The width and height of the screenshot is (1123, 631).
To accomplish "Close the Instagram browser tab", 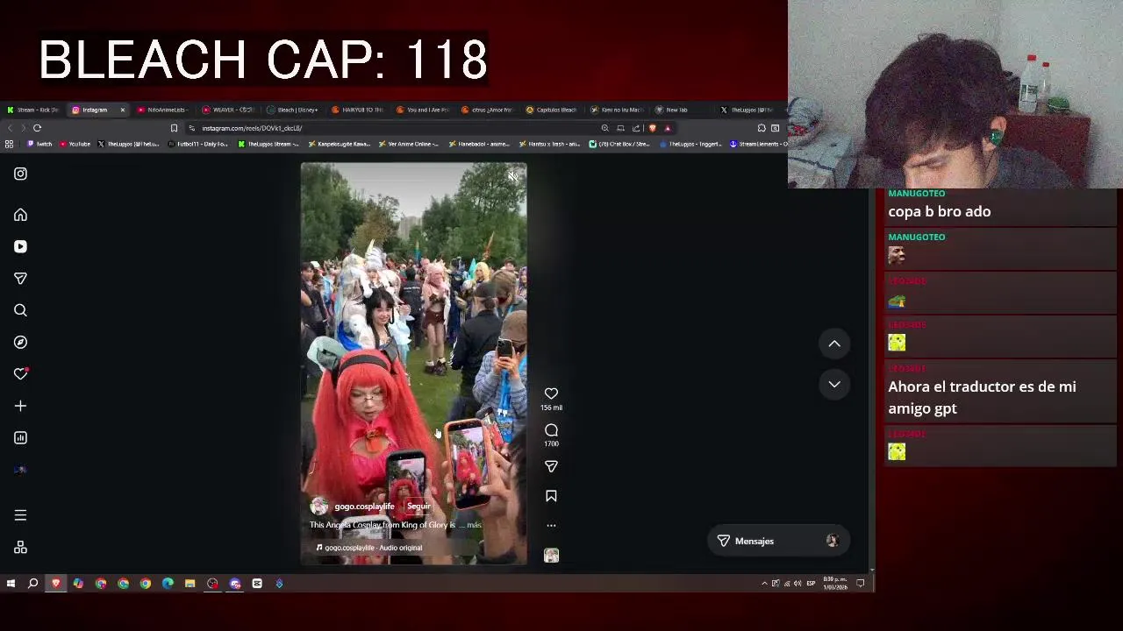I will pos(122,110).
